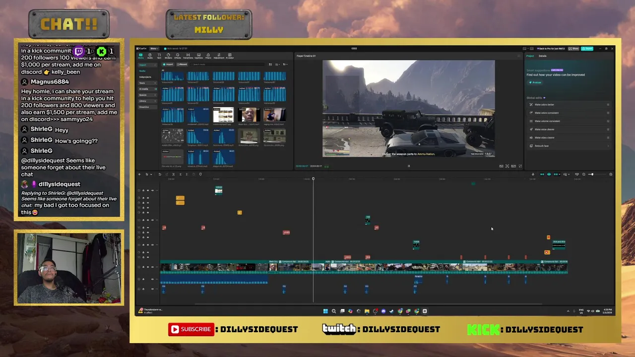Switch to the Details tab
The height and width of the screenshot is (357, 635).
click(x=542, y=56)
